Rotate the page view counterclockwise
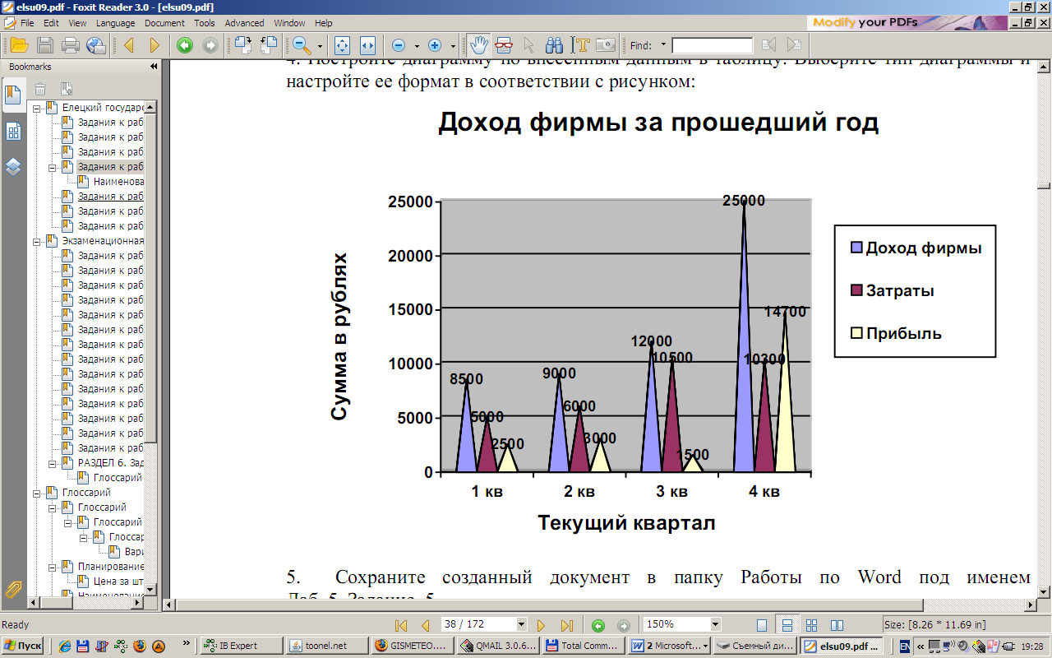This screenshot has width=1052, height=658. tap(269, 45)
